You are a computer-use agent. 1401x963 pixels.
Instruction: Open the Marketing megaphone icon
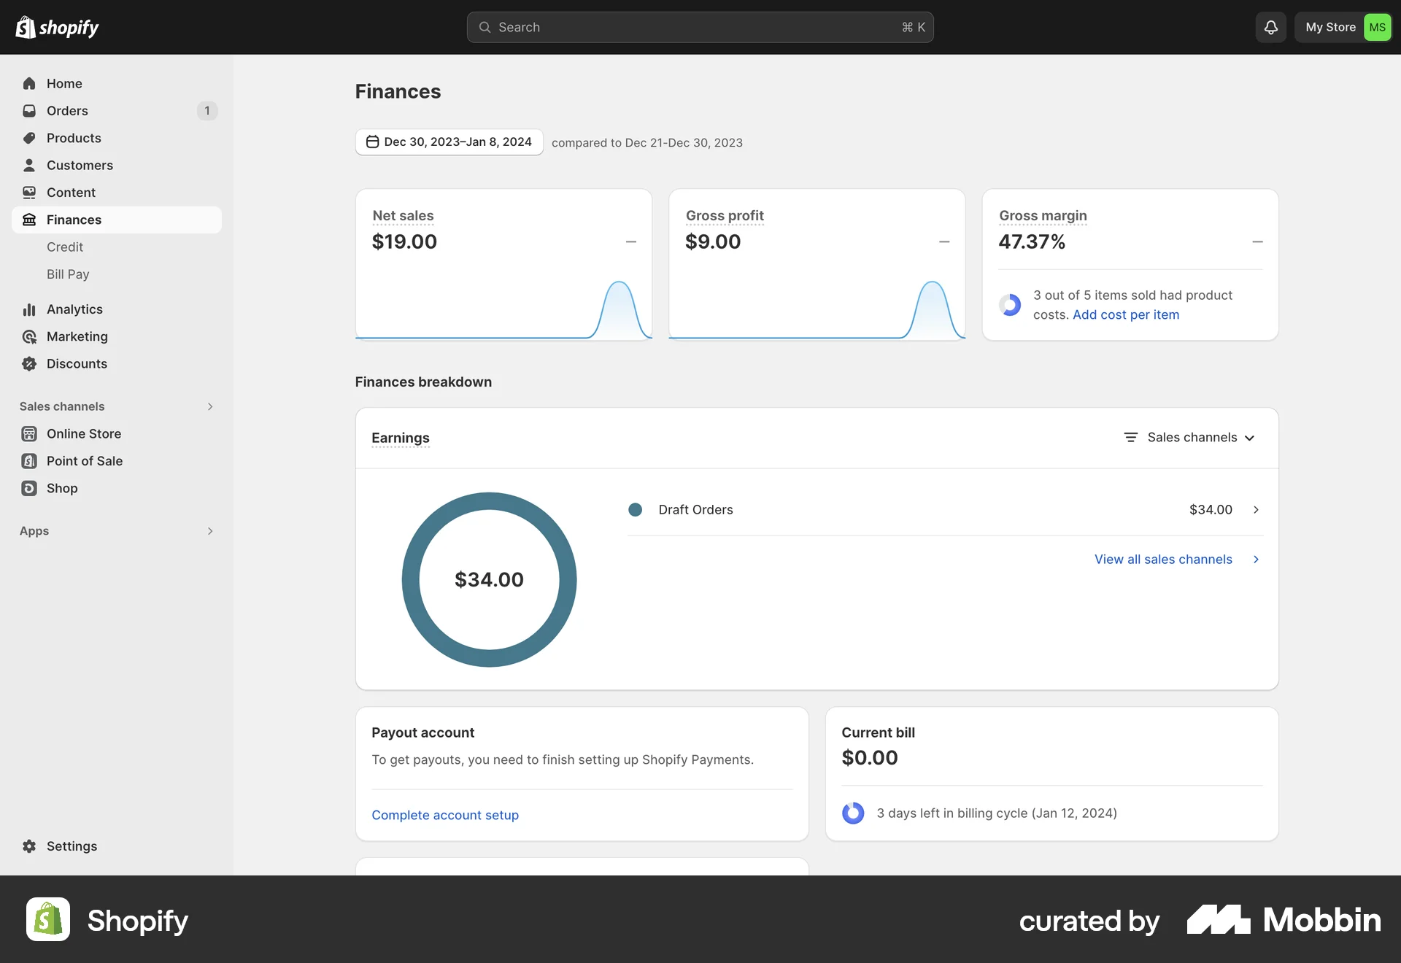coord(29,336)
